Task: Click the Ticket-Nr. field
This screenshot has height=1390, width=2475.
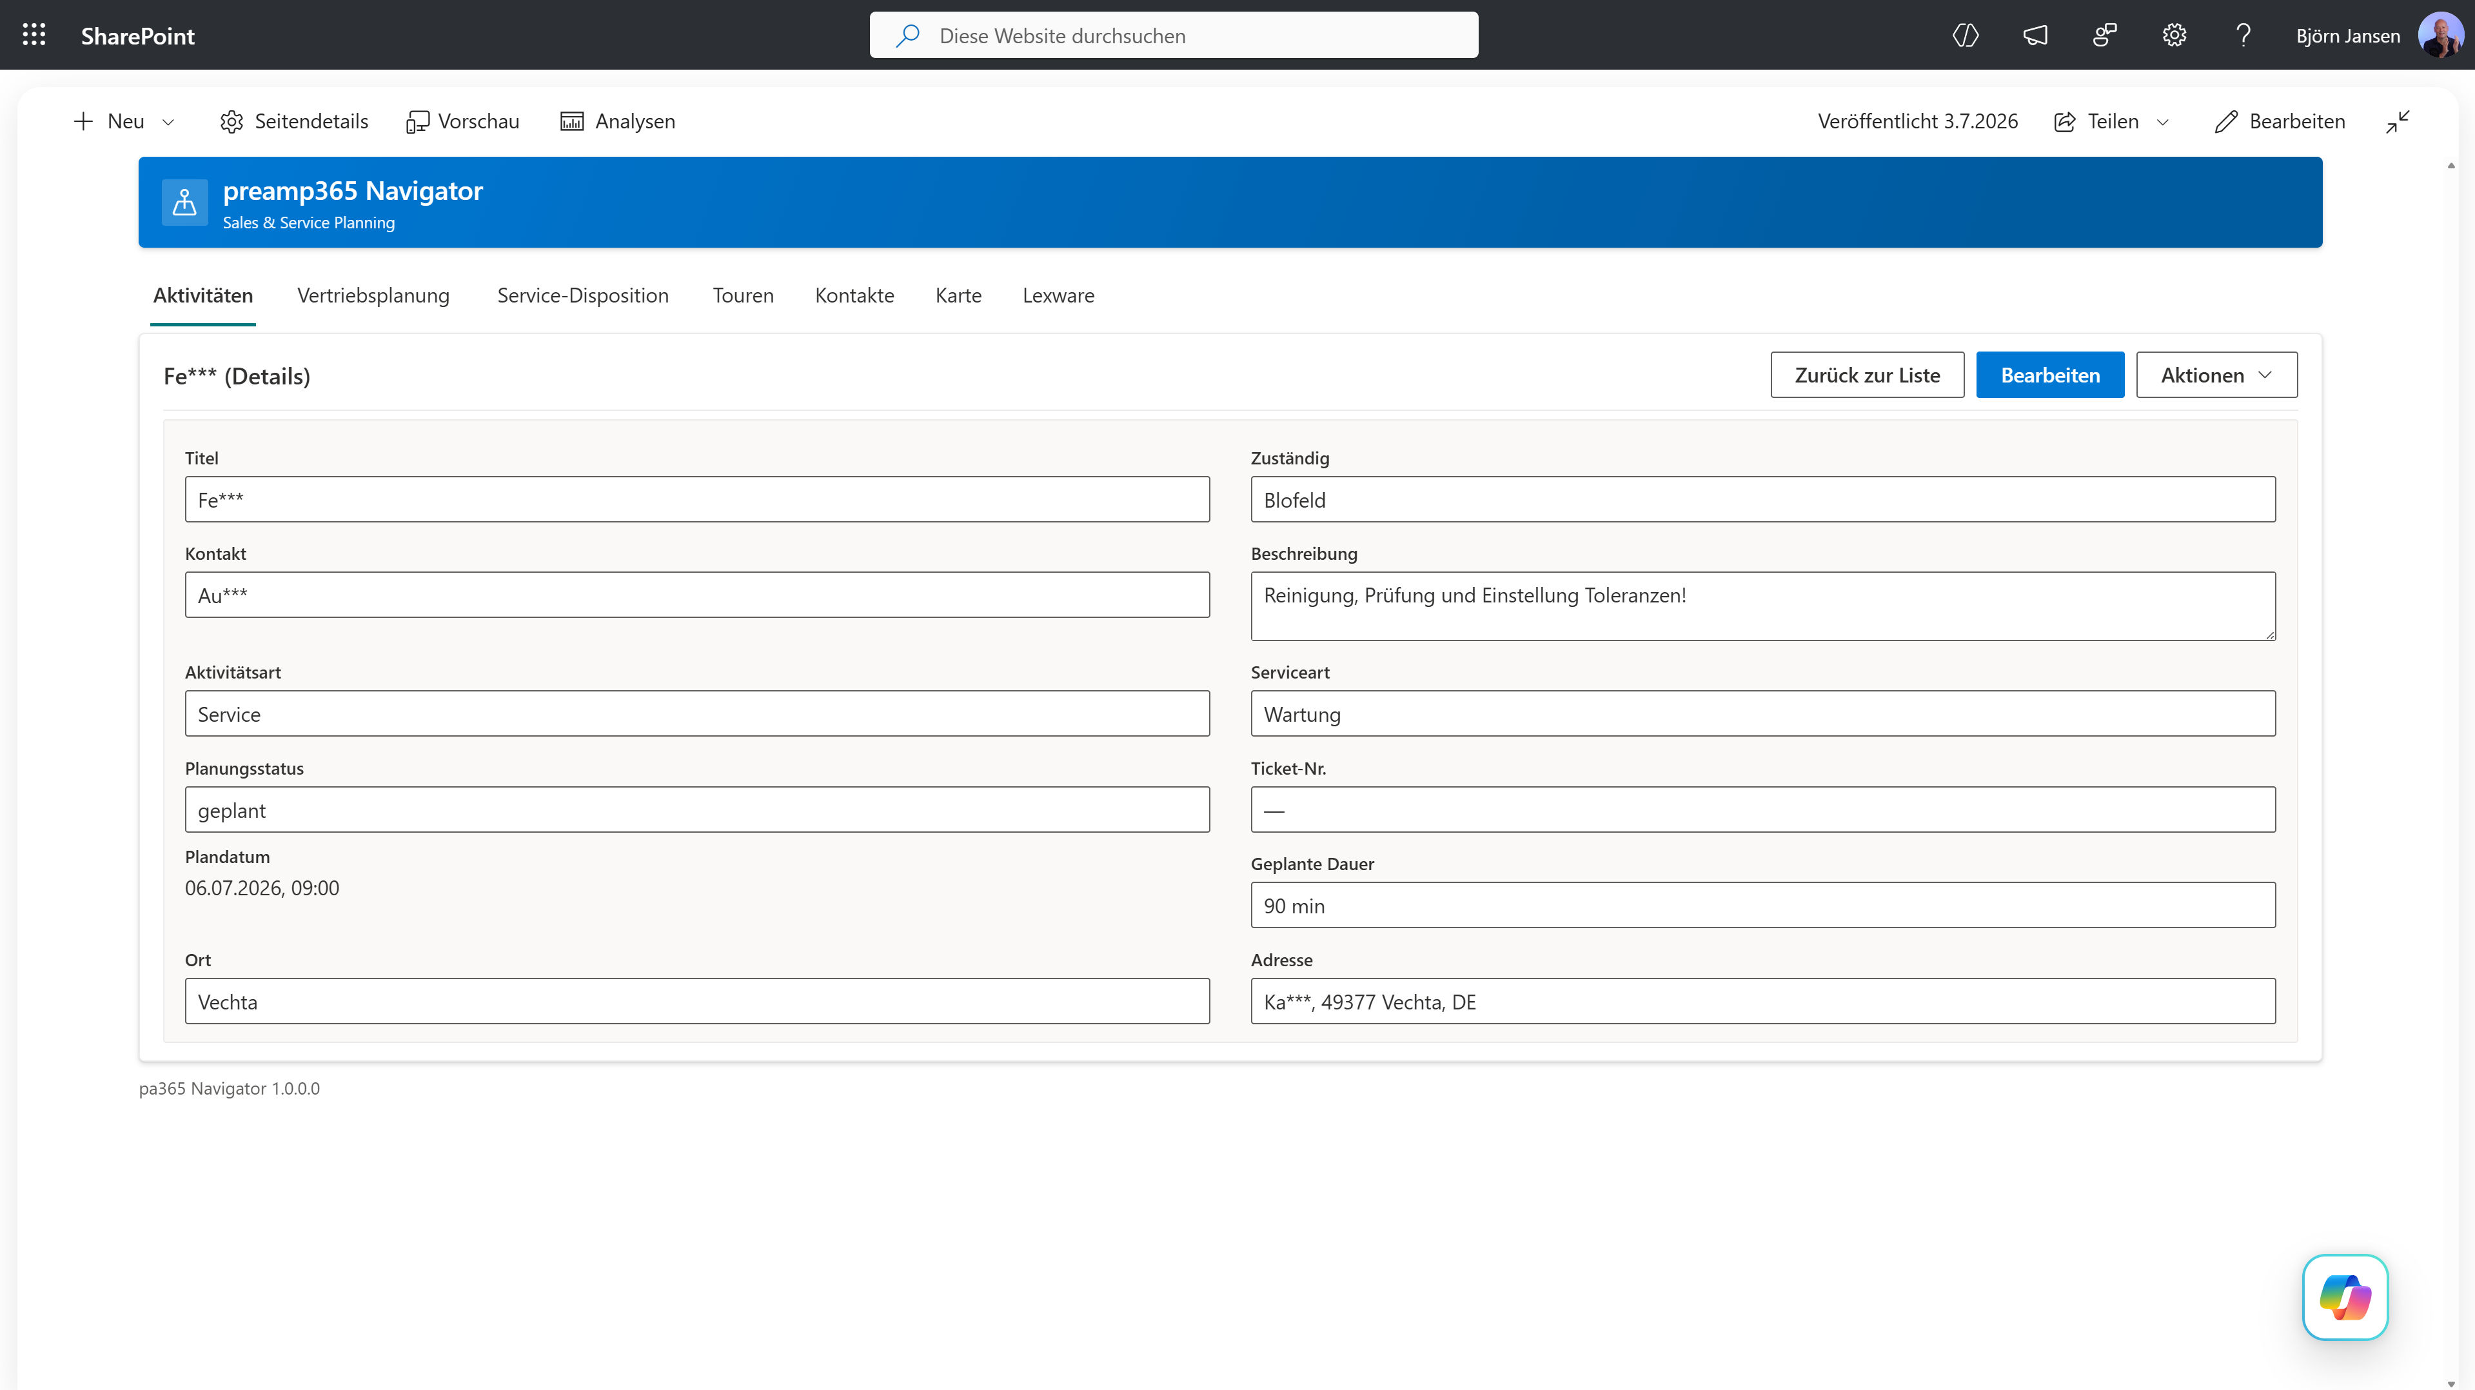Action: 1762,809
